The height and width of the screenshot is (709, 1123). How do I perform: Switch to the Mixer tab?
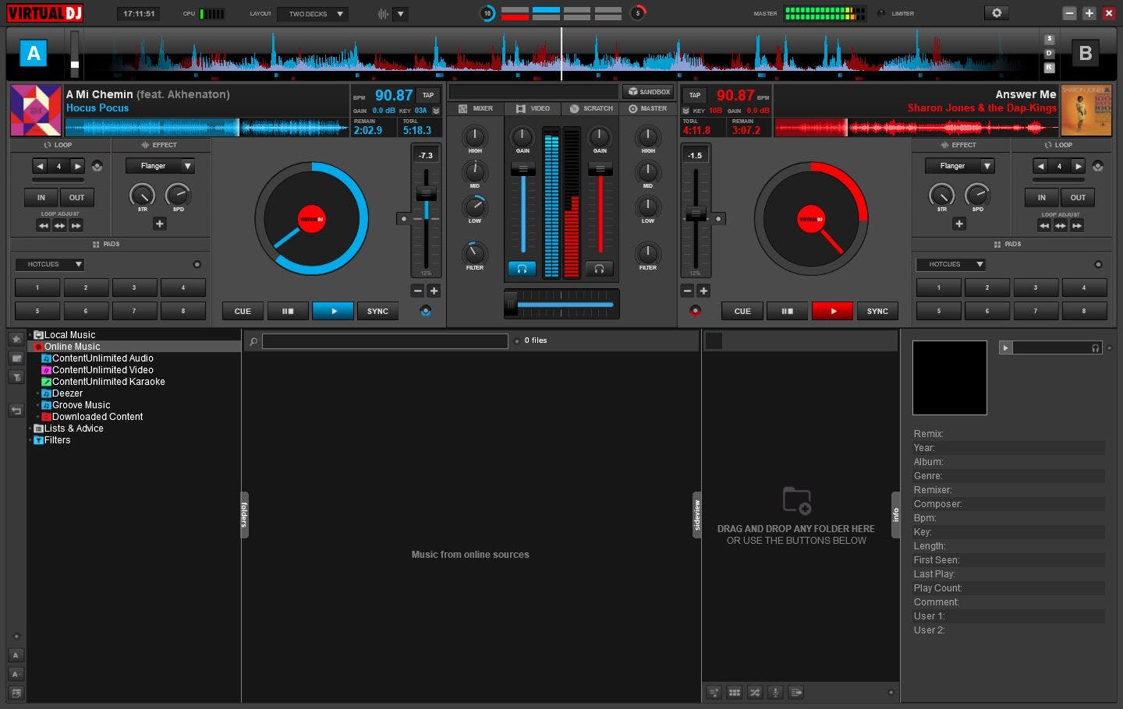[x=476, y=109]
